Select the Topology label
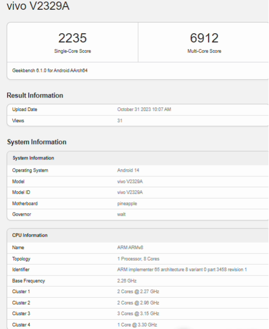Image resolution: width=269 pixels, height=329 pixels. (21, 259)
